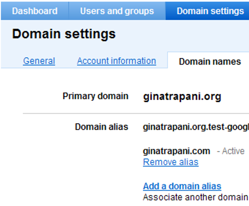The image size is (249, 206).
Task: Click the Associate another domain description
Action: click(x=196, y=197)
